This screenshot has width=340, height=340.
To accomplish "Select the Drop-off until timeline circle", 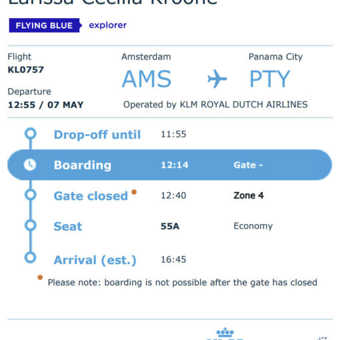I will point(31,134).
